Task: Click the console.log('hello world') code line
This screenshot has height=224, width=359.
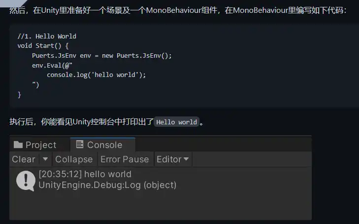Action: [x=97, y=75]
